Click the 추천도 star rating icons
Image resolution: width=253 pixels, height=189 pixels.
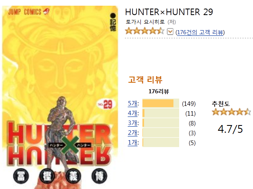231,112
